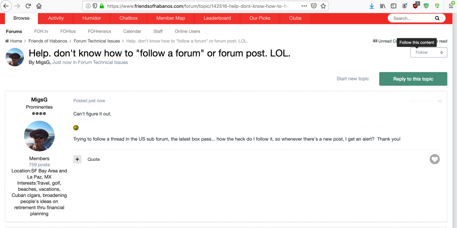Image resolution: width=457 pixels, height=228 pixels.
Task: View the follower count next to Follow
Action: pos(441,52)
